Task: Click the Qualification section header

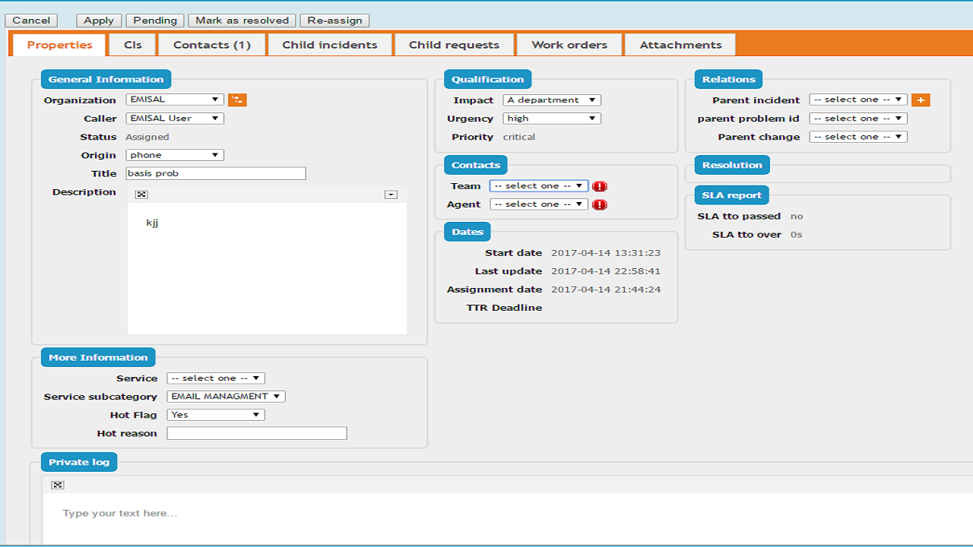Action: pos(488,79)
